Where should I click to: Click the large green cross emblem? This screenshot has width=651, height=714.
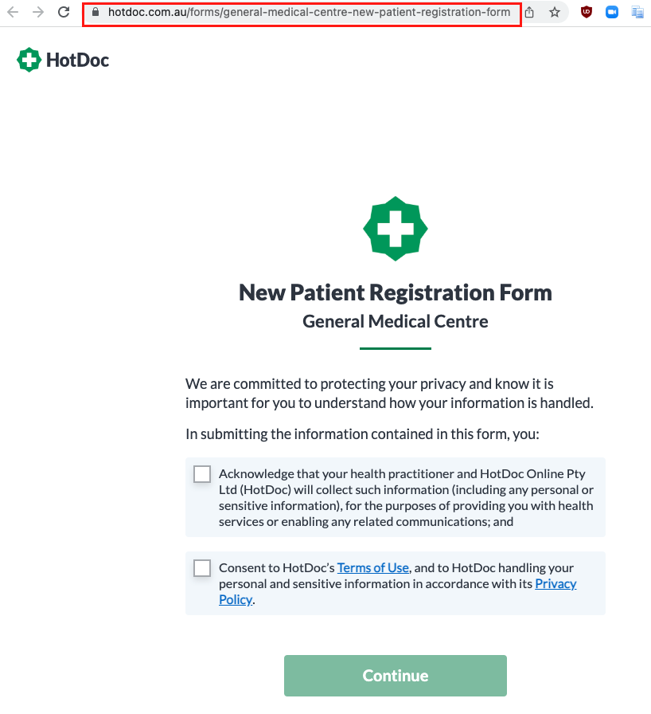coord(395,229)
